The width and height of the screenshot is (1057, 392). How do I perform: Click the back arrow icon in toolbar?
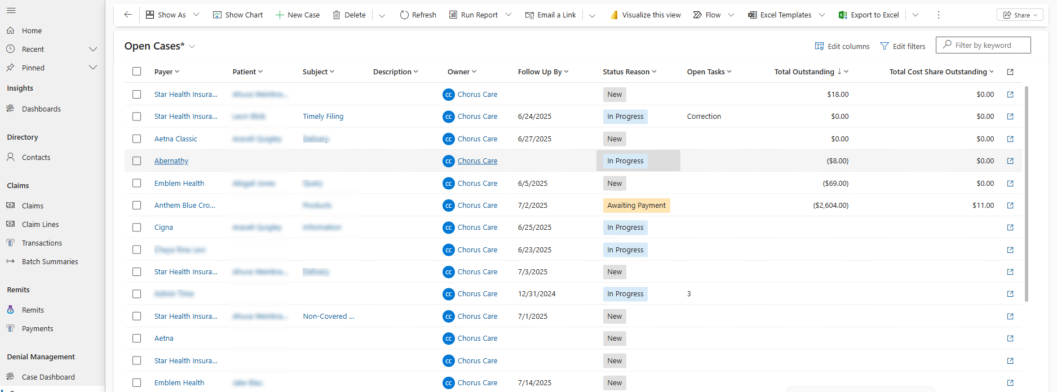click(128, 15)
